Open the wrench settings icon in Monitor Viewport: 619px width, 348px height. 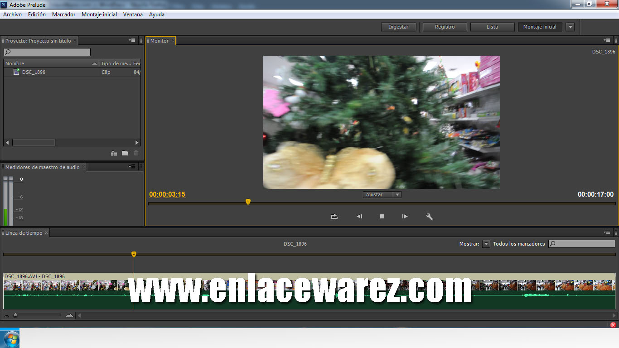pos(430,217)
